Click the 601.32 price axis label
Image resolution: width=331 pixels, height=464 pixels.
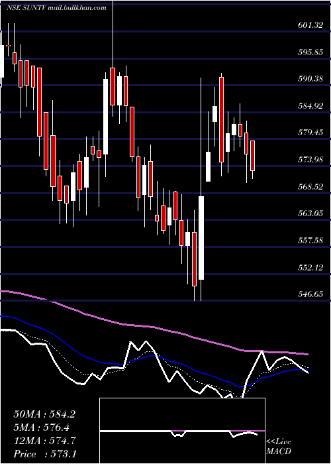[310, 25]
